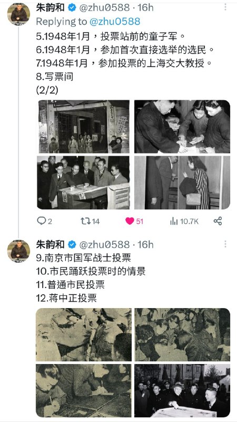
Task: Open the @zhu0588 handle on the second tweet
Action: 104,245
